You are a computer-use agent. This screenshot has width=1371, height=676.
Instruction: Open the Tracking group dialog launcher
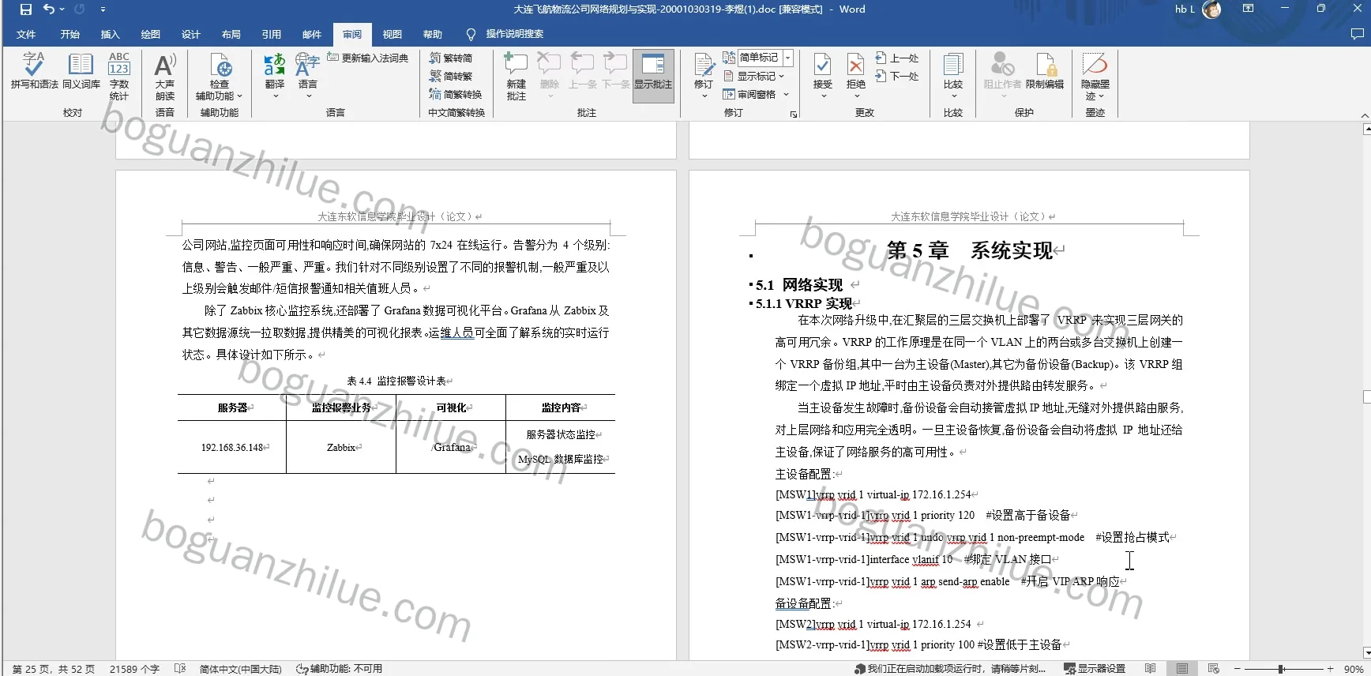pos(794,115)
